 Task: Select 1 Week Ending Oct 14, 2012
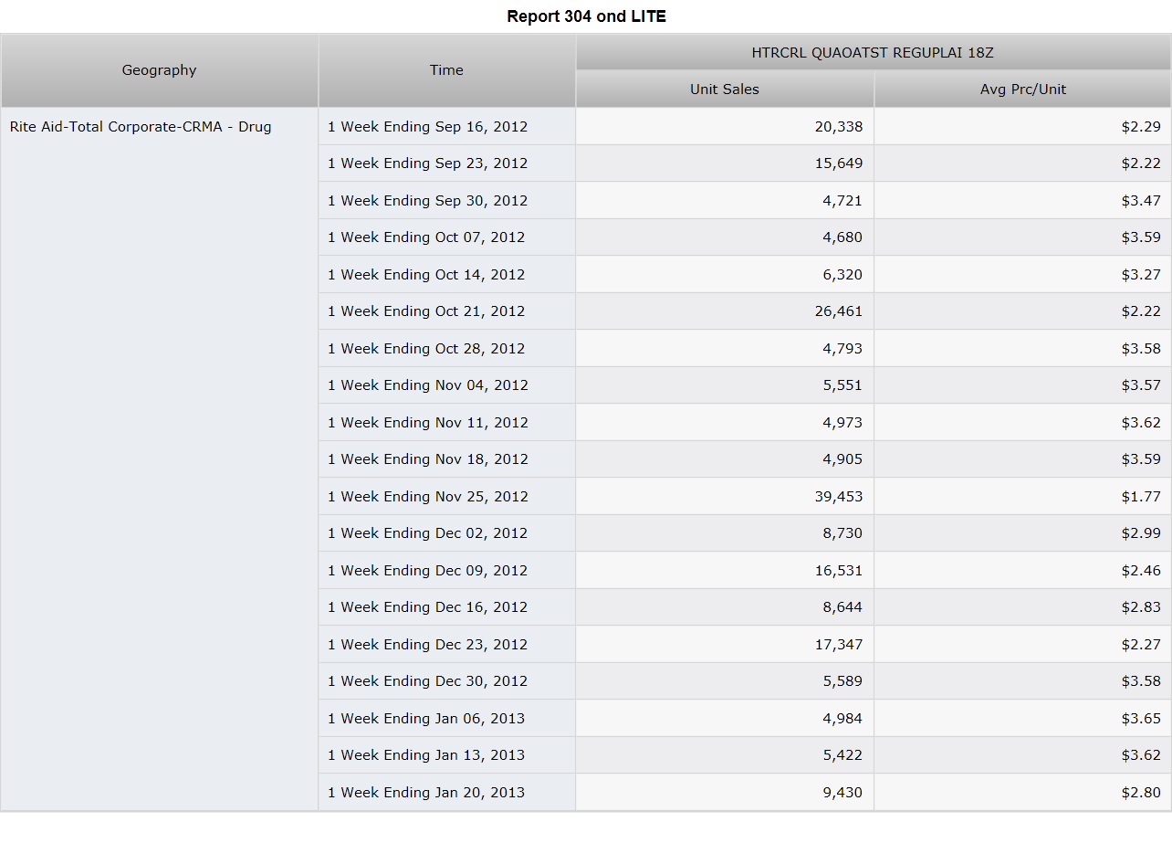[x=446, y=274]
